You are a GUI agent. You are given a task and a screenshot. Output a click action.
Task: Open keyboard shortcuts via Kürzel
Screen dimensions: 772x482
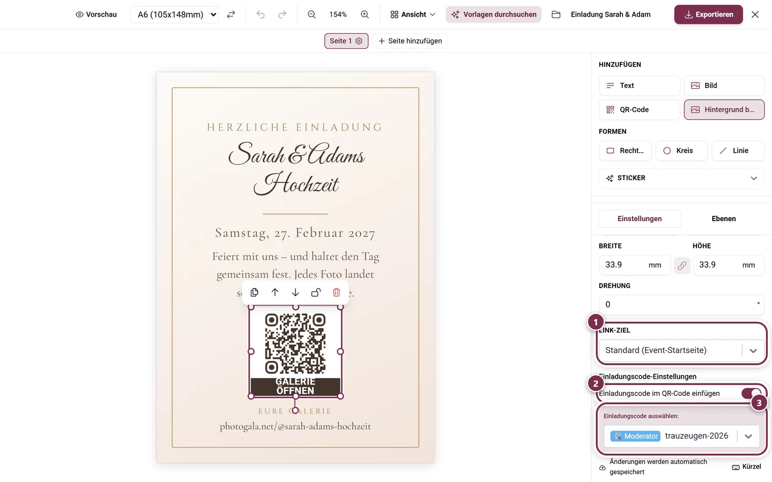[x=746, y=466]
